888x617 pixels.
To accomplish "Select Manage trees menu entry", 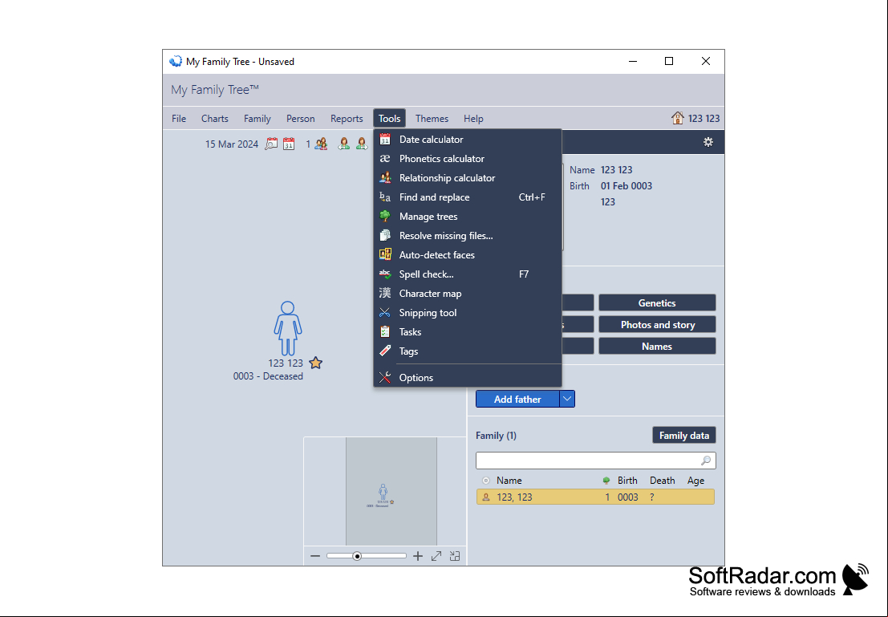I will pos(467,217).
